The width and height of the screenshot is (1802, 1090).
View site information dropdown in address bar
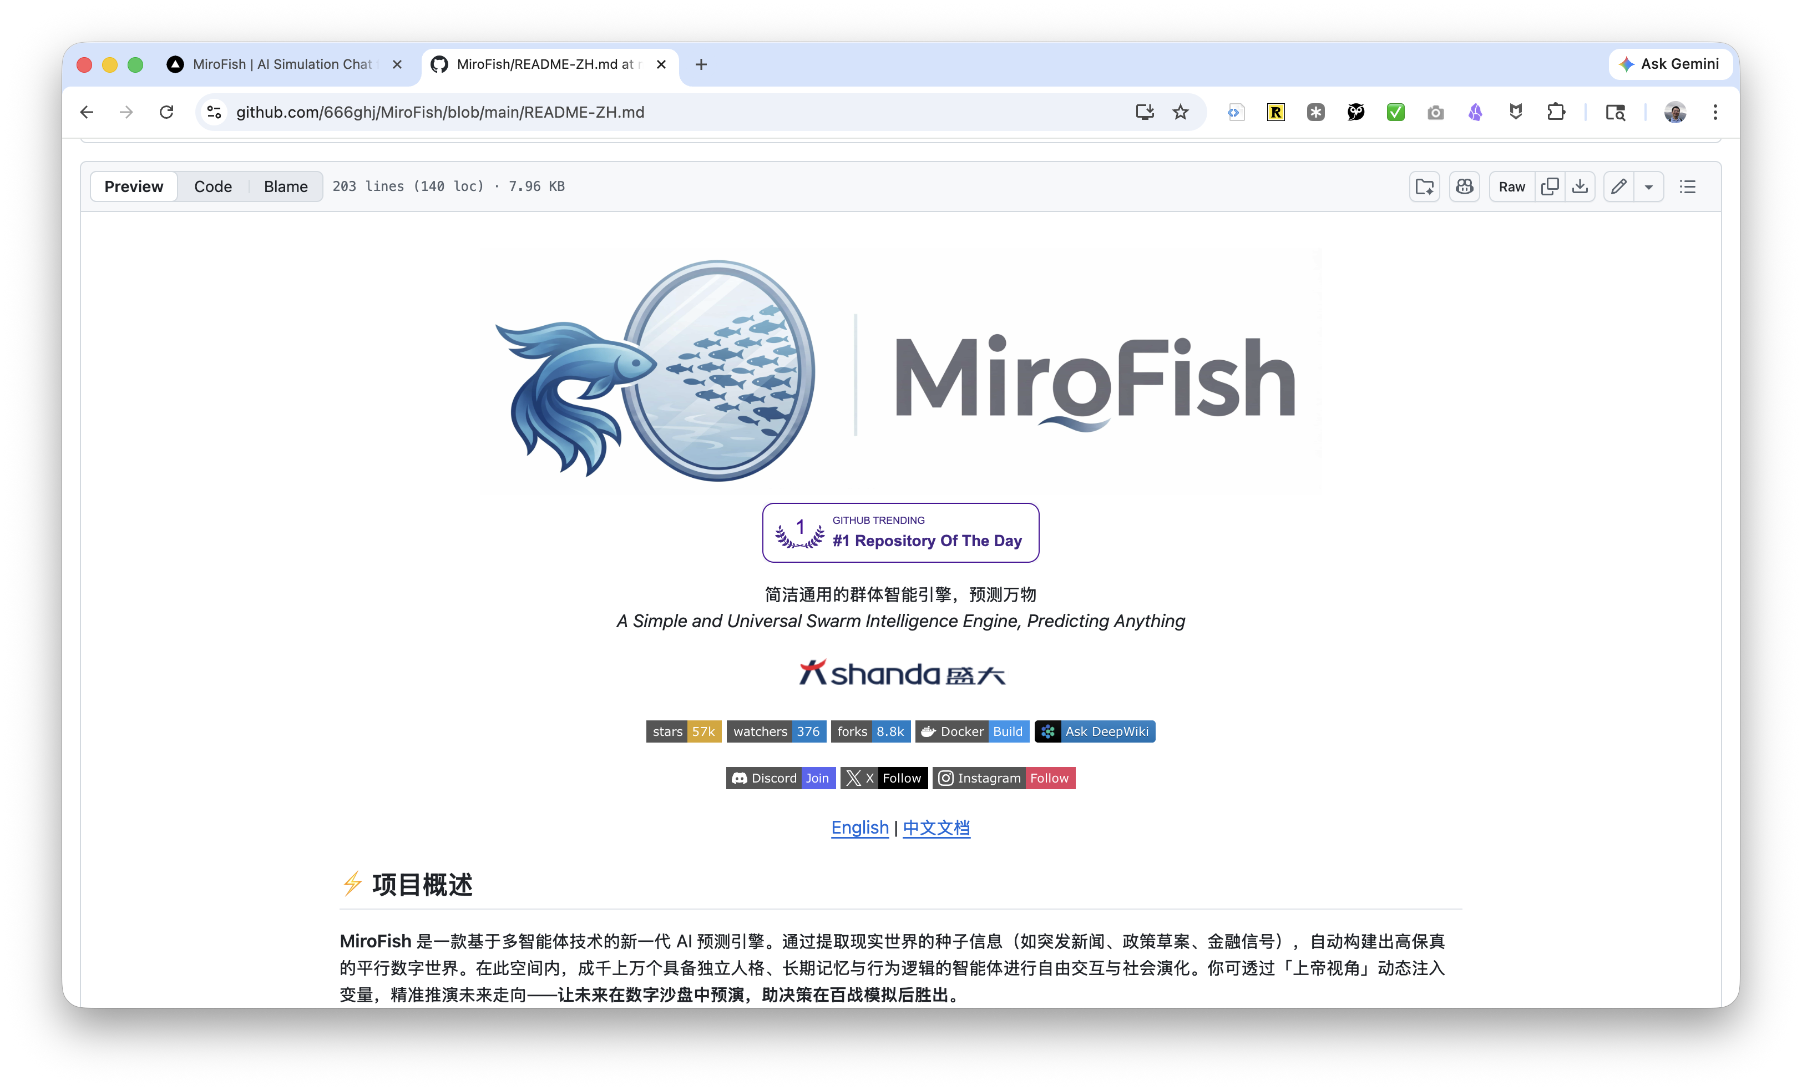click(214, 112)
